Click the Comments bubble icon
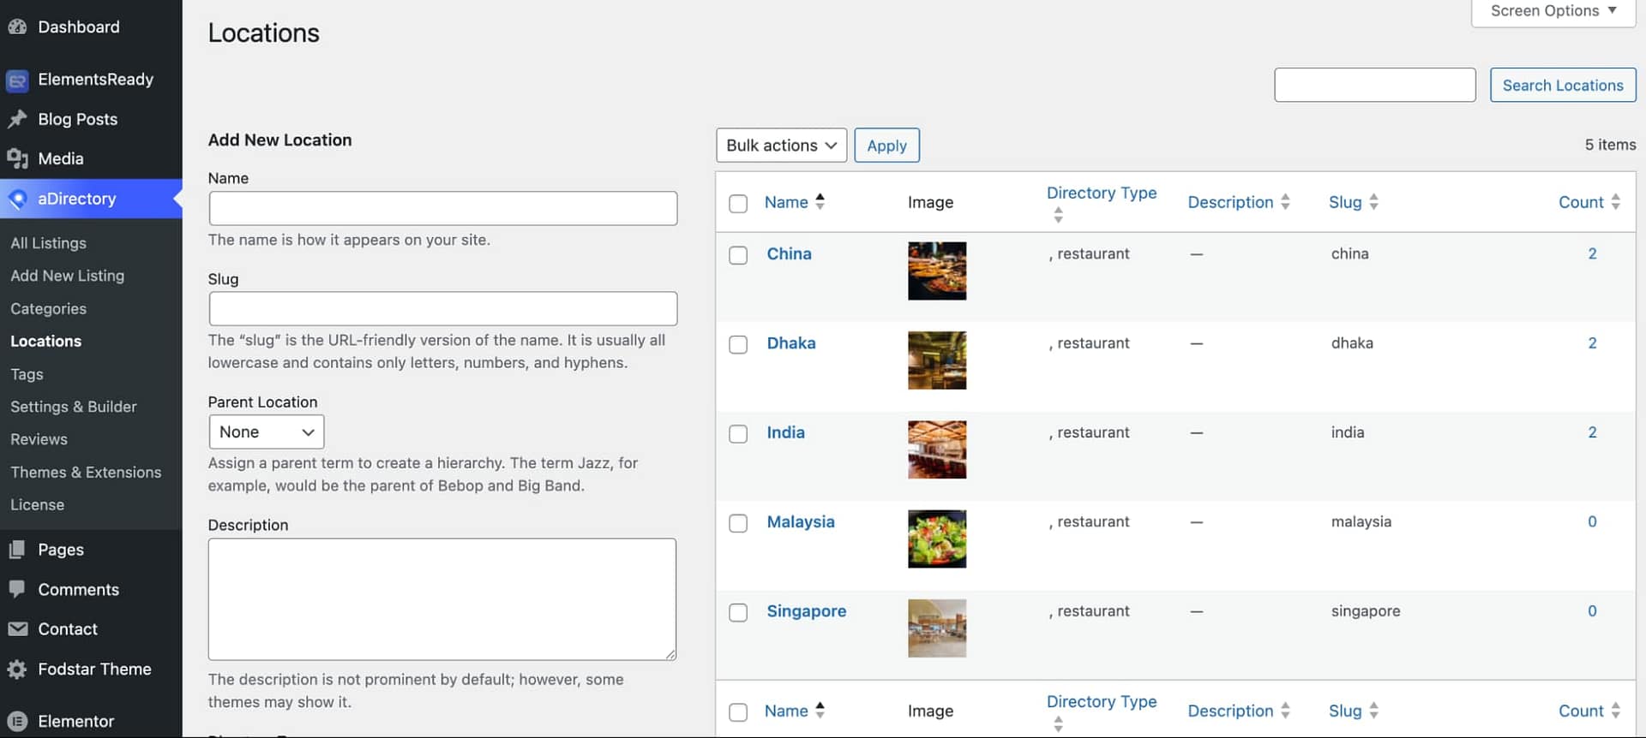 (17, 589)
